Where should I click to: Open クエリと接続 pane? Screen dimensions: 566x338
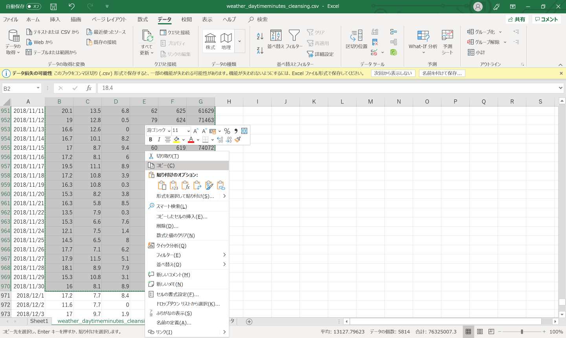point(175,32)
